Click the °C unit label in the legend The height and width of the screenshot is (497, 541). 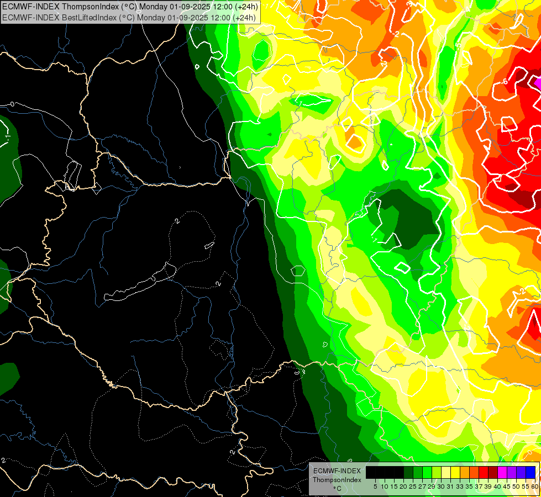click(x=338, y=489)
